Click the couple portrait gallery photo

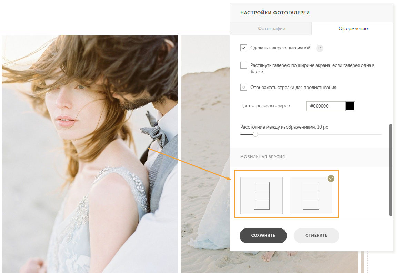tap(90, 154)
